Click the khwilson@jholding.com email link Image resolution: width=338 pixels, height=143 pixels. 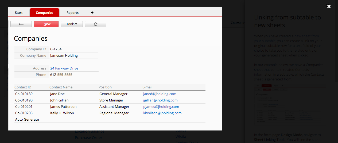pos(162,113)
